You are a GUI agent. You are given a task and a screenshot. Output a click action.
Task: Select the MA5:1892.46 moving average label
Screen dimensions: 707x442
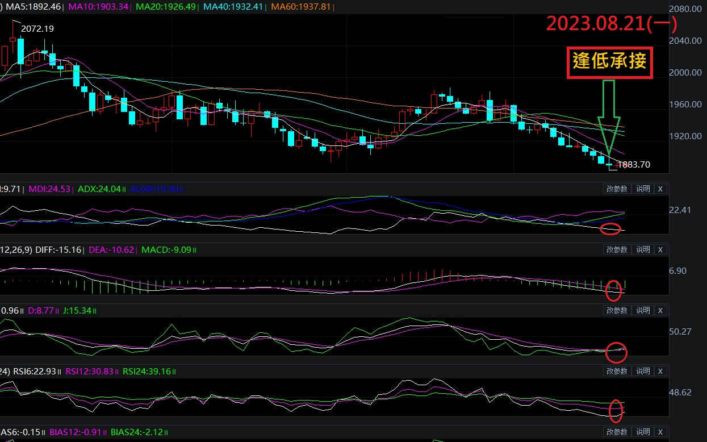click(34, 6)
